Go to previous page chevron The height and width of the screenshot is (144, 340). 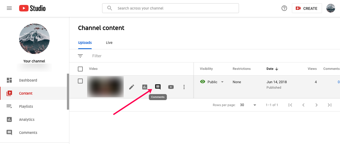coord(303,105)
